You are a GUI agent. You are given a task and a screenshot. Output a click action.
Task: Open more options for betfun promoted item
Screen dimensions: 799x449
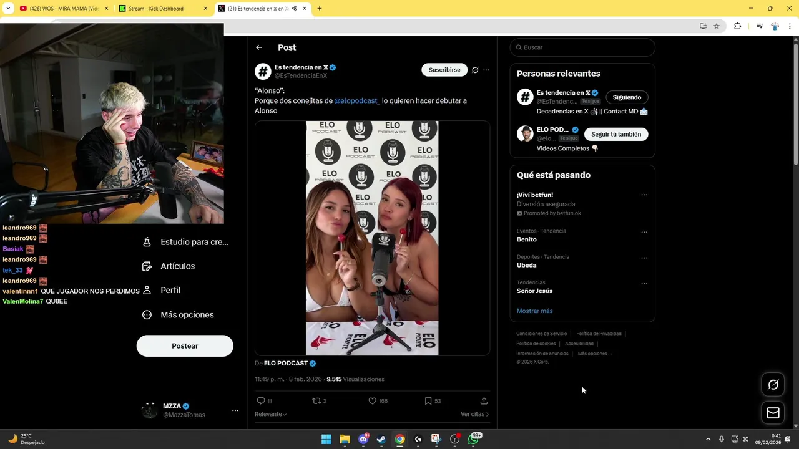click(x=644, y=195)
